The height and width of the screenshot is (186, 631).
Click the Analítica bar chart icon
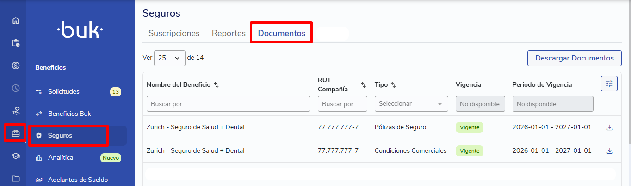38,158
